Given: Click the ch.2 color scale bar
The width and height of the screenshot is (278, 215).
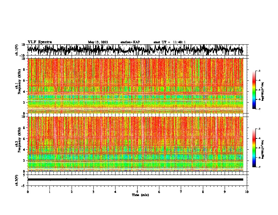Looking at the screenshot, I should click(254, 148).
